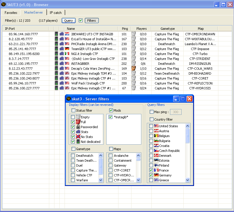Click the No Stats crossed-out icon
The height and width of the screenshot is (212, 234).
click(78, 137)
